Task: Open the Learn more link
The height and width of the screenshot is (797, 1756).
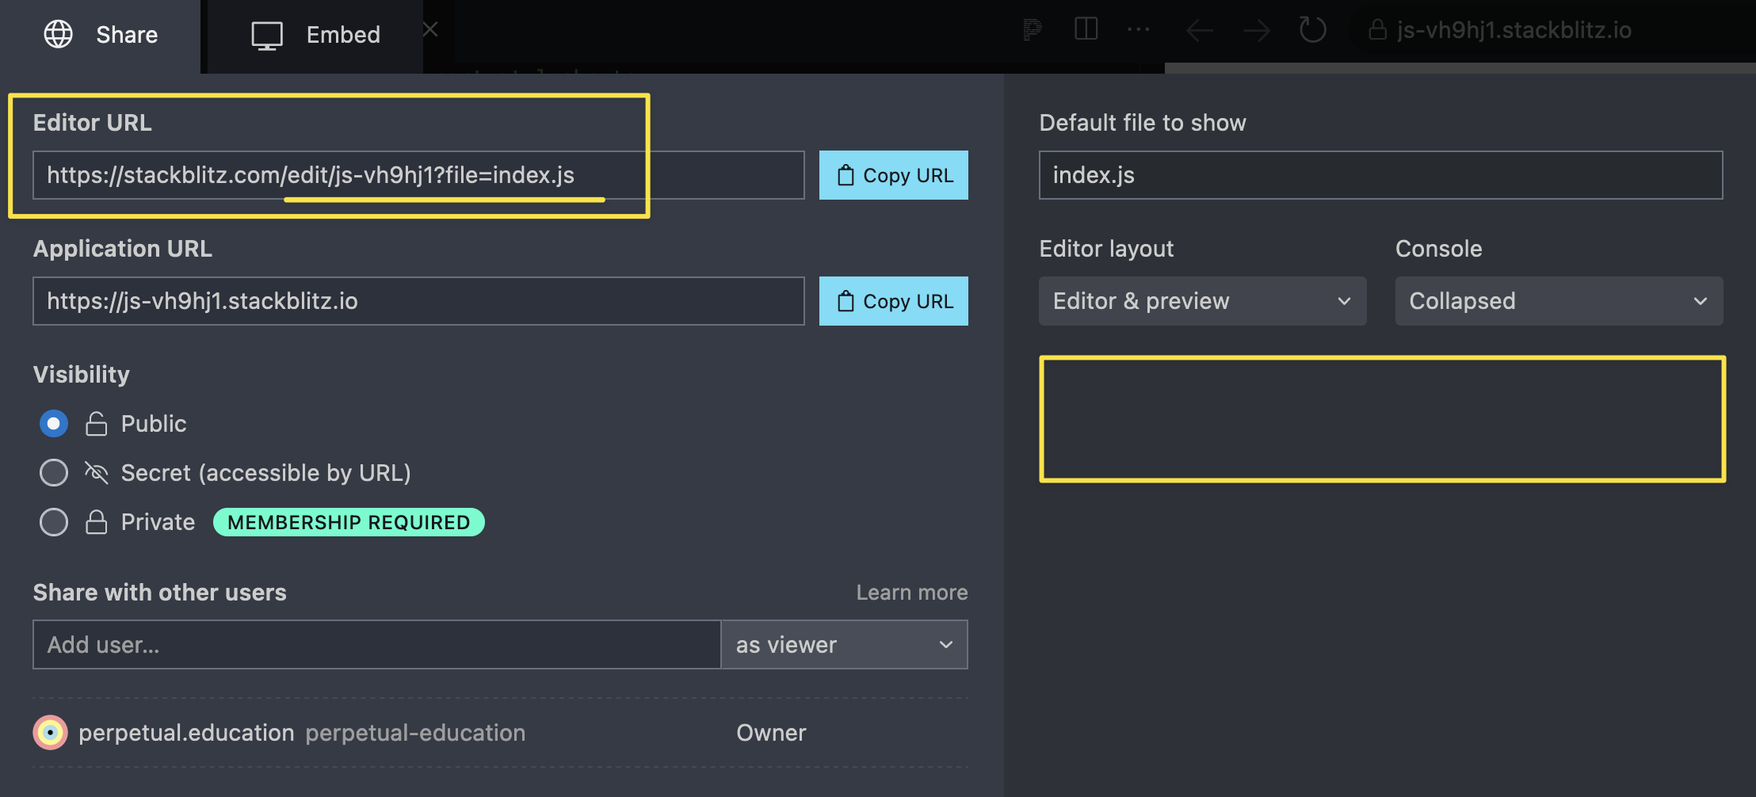Action: click(911, 592)
